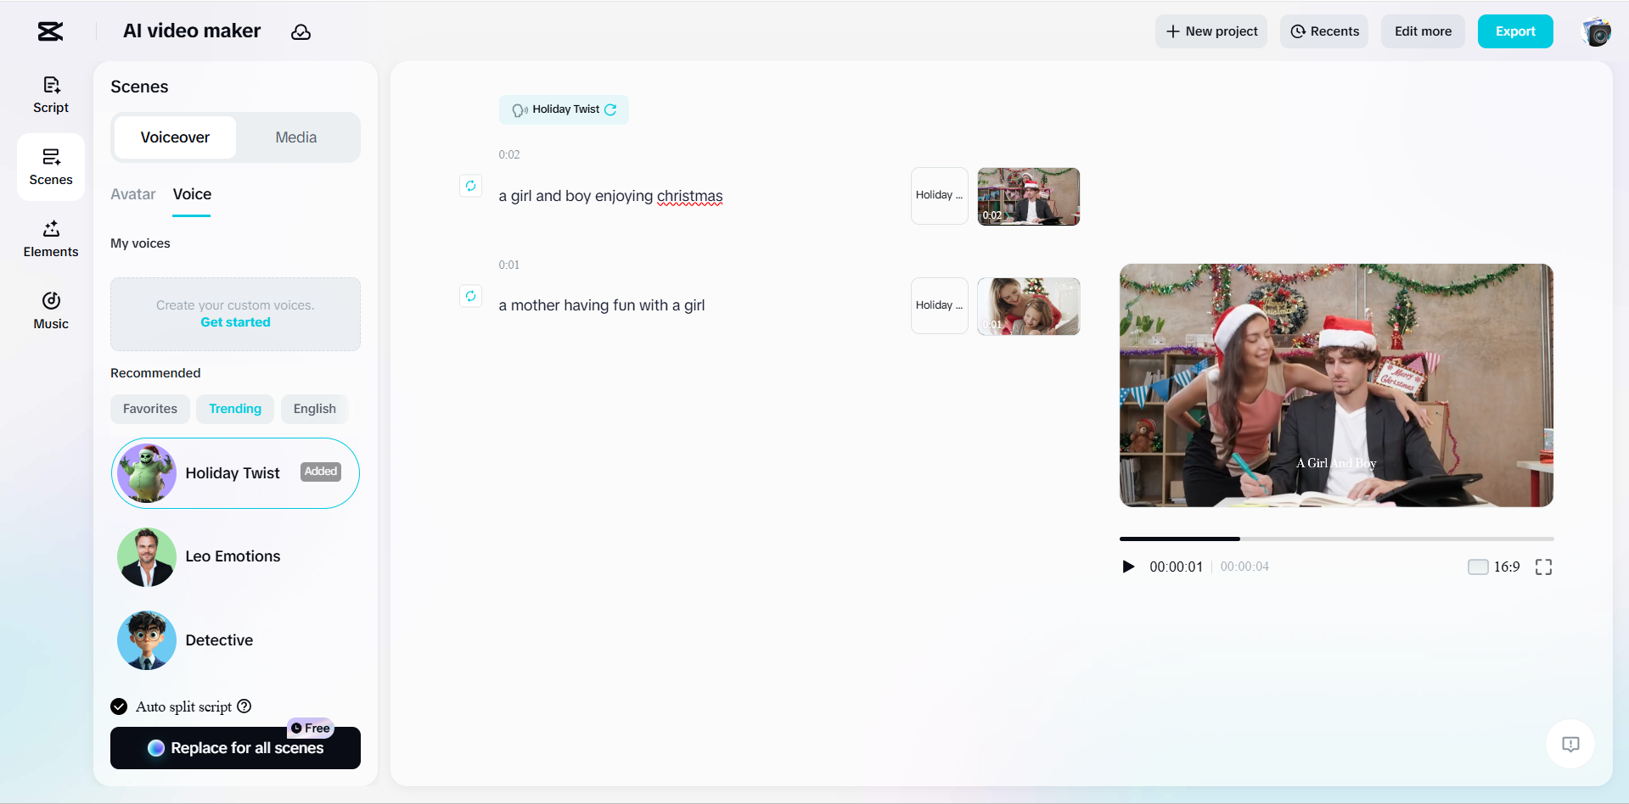Screen dimensions: 1629x804
Task: Open the Music panel
Action: point(50,310)
